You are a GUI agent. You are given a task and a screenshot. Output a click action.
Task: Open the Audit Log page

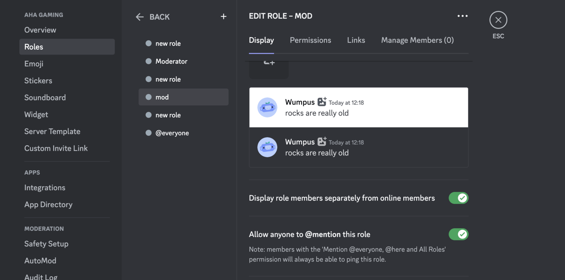[41, 276]
